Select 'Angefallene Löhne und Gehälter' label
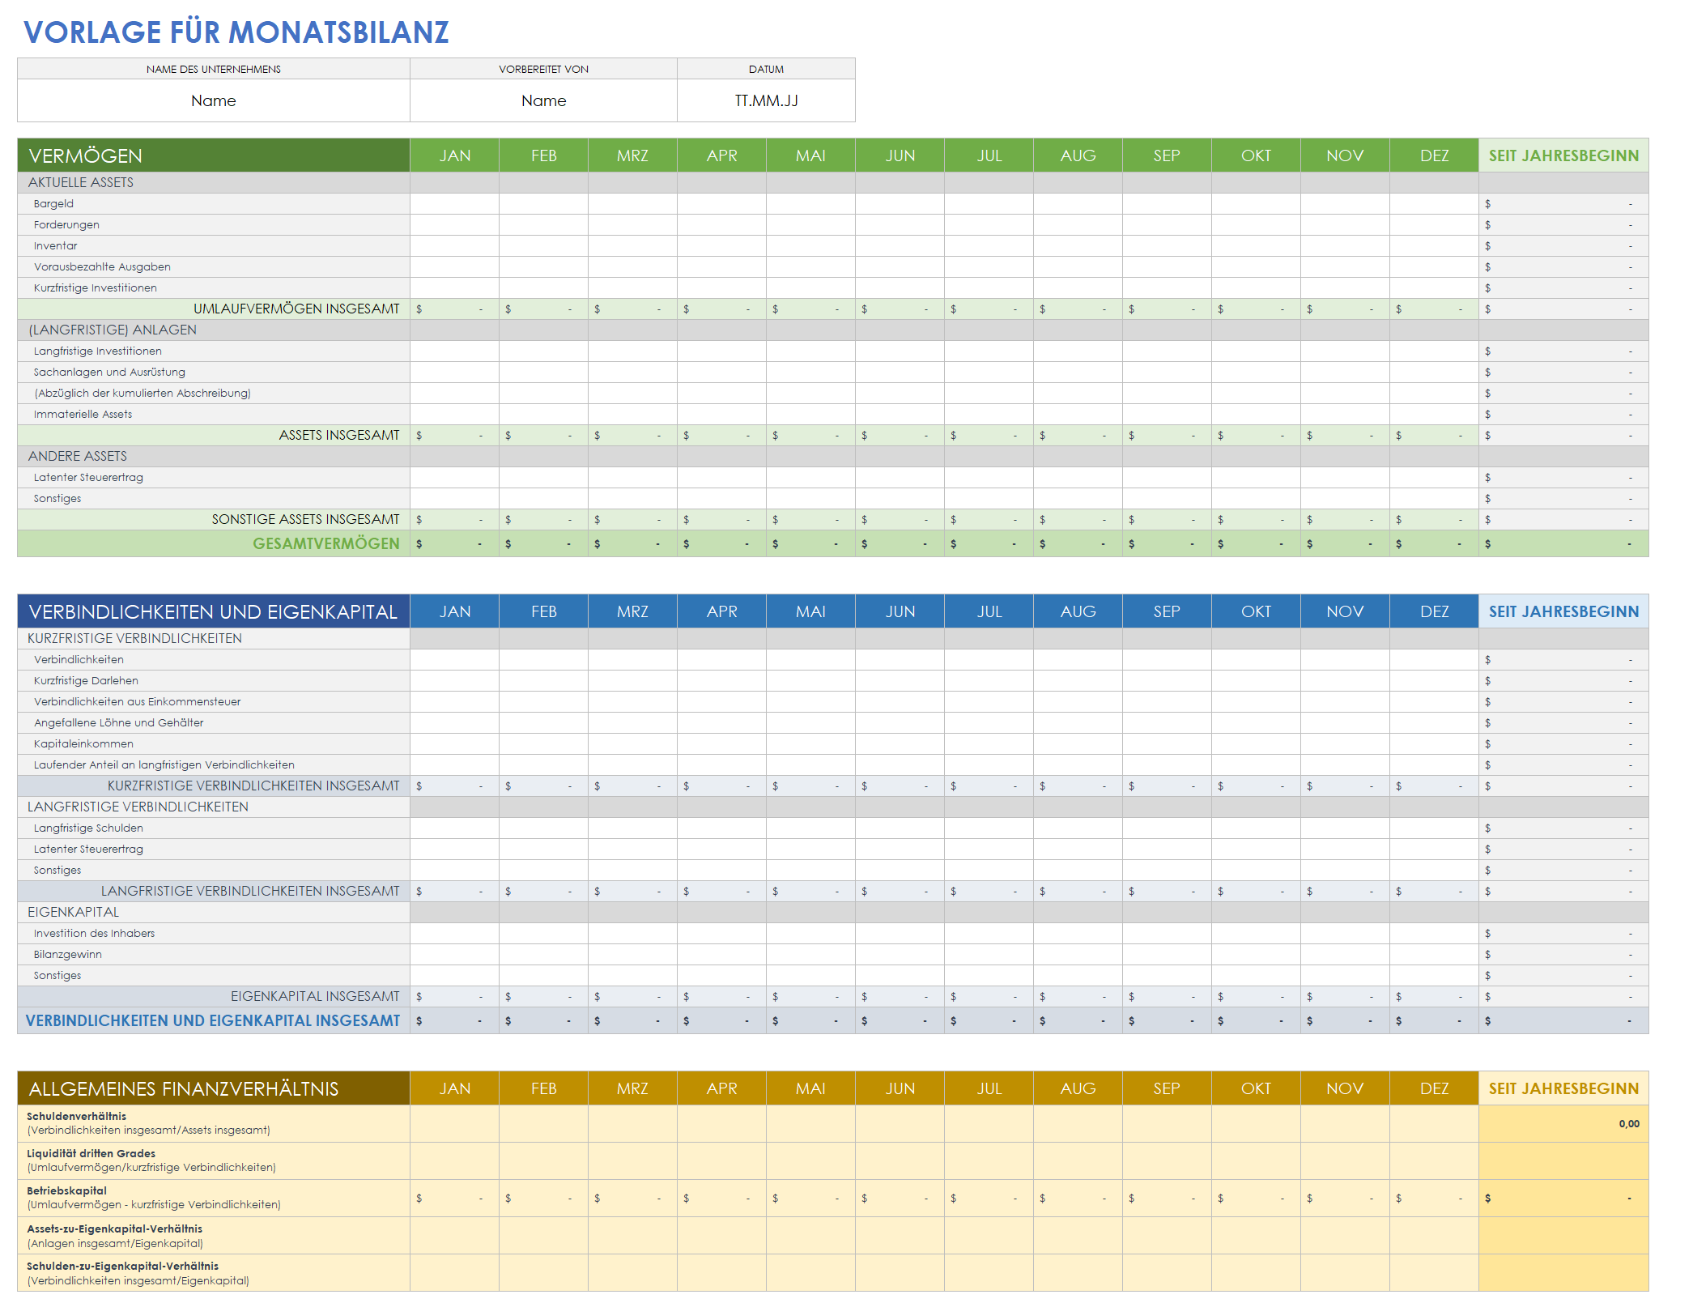Image resolution: width=1693 pixels, height=1303 pixels. 118,722
